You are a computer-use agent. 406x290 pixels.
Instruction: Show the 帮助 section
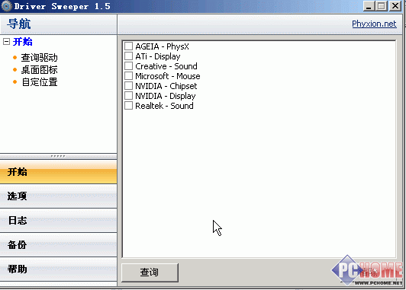tap(58, 269)
